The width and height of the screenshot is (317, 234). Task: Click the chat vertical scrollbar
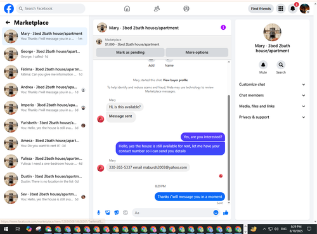pos(229,147)
